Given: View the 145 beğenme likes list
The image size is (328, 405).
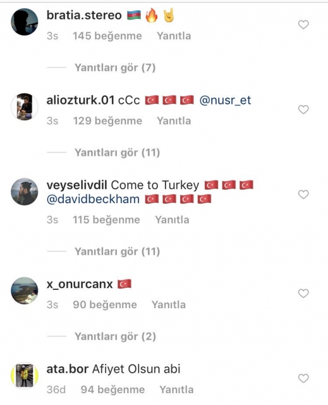Looking at the screenshot, I should click(x=107, y=36).
